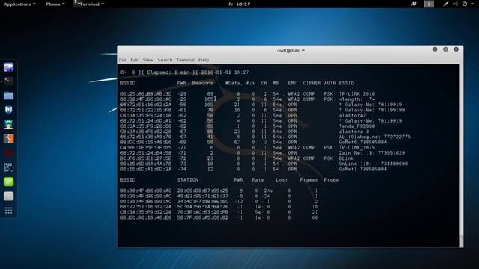Click BSSID BC:F6:85:E1:27:5E
The image size is (479, 269).
tap(146, 158)
